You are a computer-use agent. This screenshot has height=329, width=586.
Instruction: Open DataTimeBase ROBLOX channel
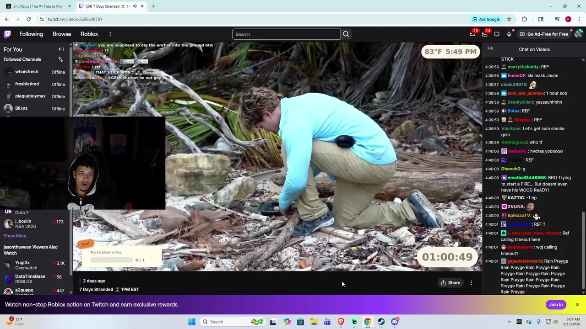(x=35, y=279)
